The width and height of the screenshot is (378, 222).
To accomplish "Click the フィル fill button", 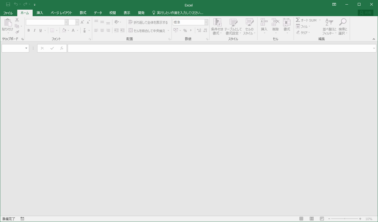I will [302, 26].
